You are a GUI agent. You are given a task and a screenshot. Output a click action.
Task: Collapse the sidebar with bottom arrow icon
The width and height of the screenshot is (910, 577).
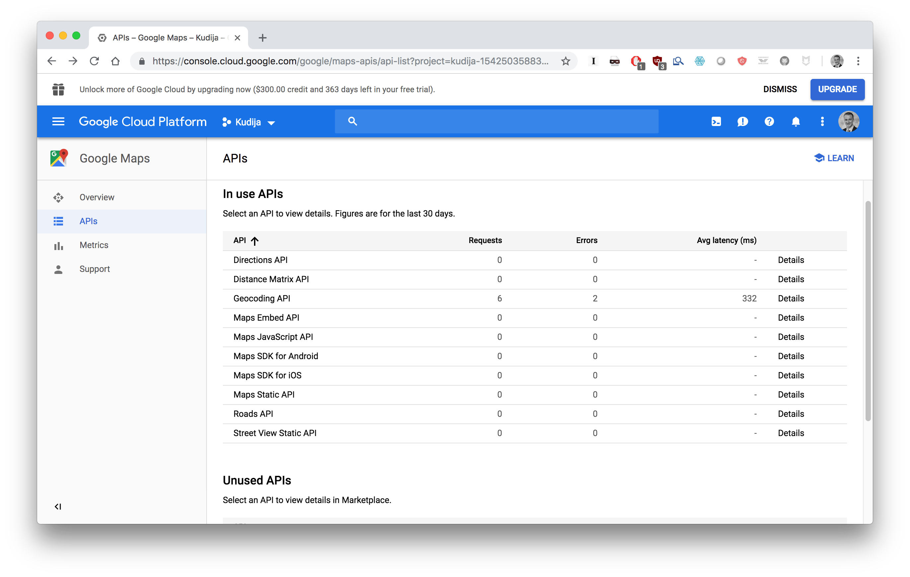tap(58, 506)
